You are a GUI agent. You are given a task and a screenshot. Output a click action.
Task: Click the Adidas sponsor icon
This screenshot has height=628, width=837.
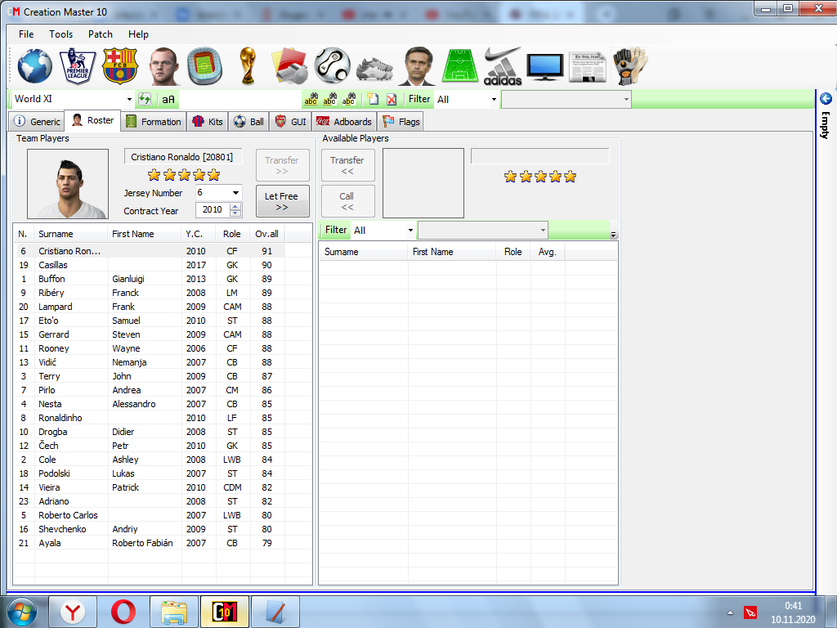pyautogui.click(x=503, y=65)
